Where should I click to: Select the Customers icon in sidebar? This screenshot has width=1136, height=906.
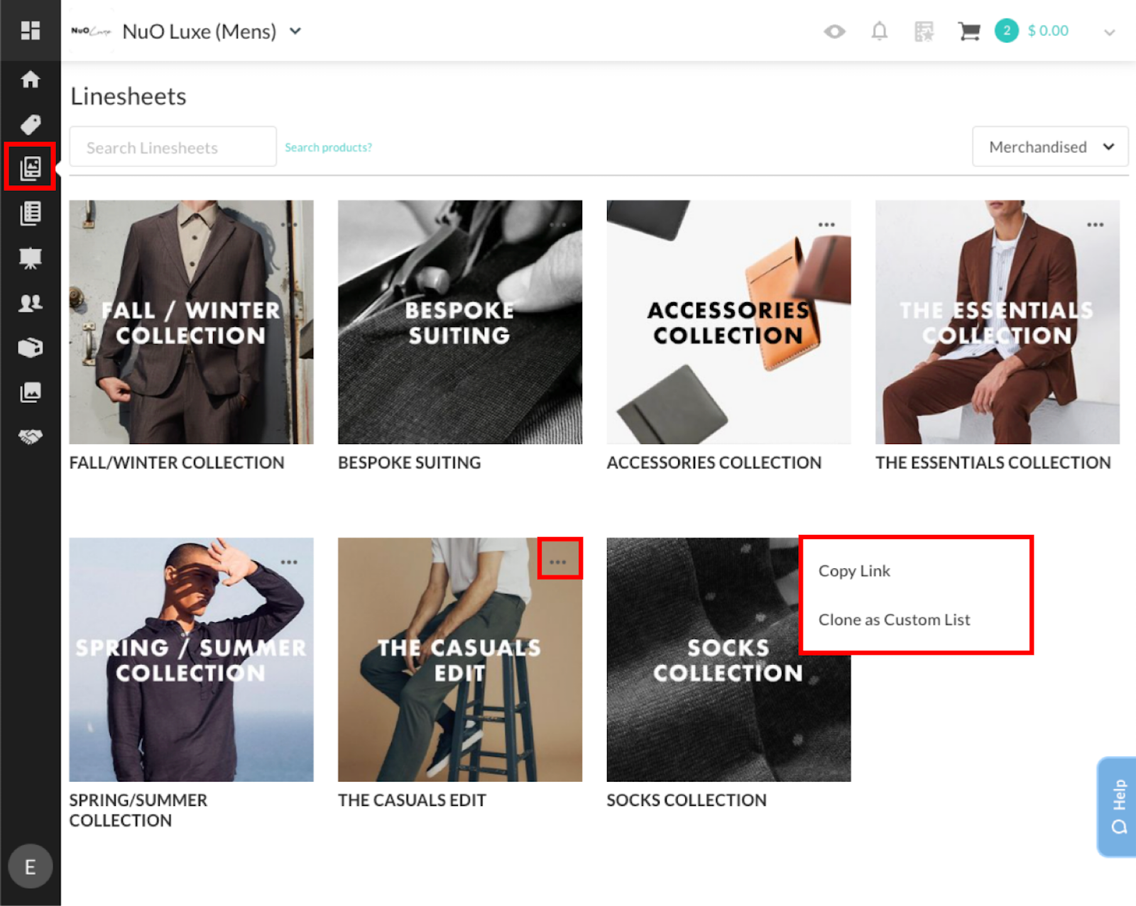(x=30, y=302)
